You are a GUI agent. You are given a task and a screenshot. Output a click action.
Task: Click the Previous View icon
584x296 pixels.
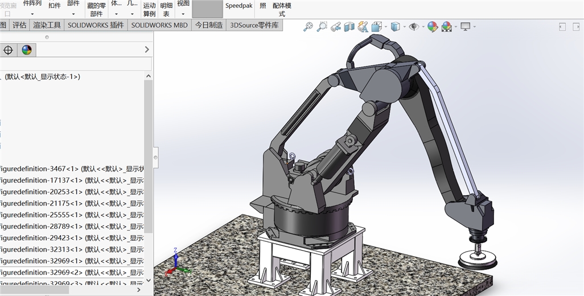(335, 26)
